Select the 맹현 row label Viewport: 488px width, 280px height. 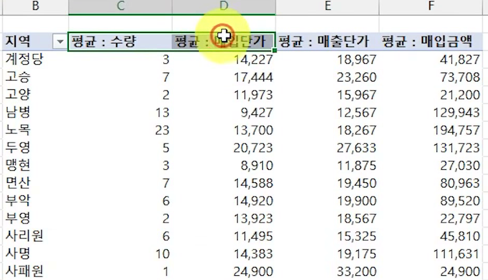[x=36, y=165]
